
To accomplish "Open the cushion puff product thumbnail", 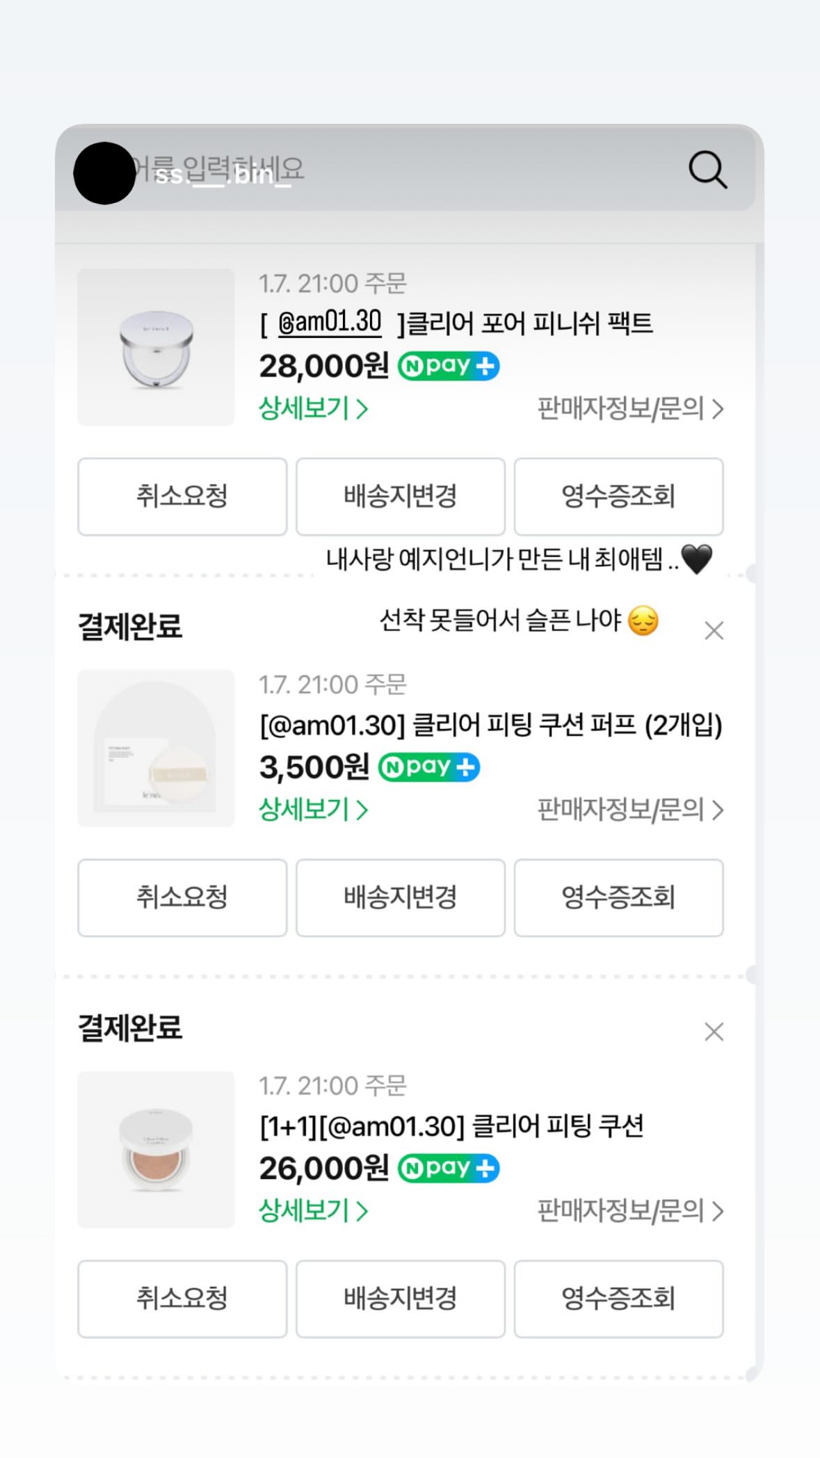I will (x=156, y=748).
